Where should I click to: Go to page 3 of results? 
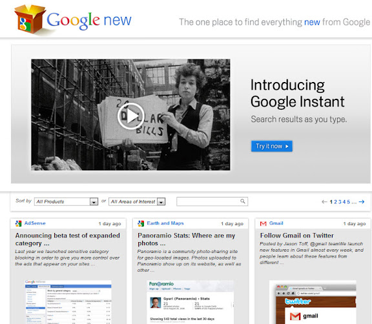click(x=340, y=202)
